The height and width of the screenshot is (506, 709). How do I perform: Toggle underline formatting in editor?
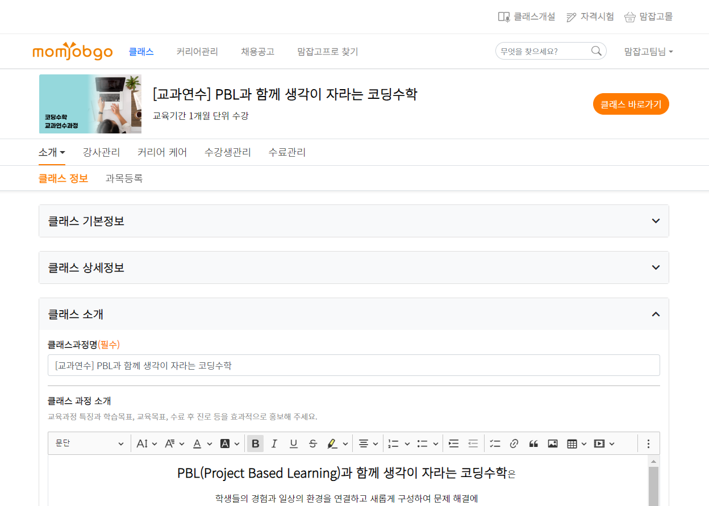294,444
